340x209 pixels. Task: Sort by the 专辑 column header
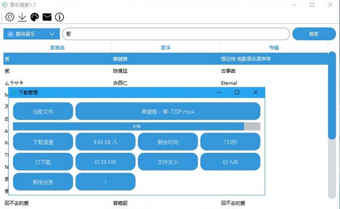[x=274, y=48]
